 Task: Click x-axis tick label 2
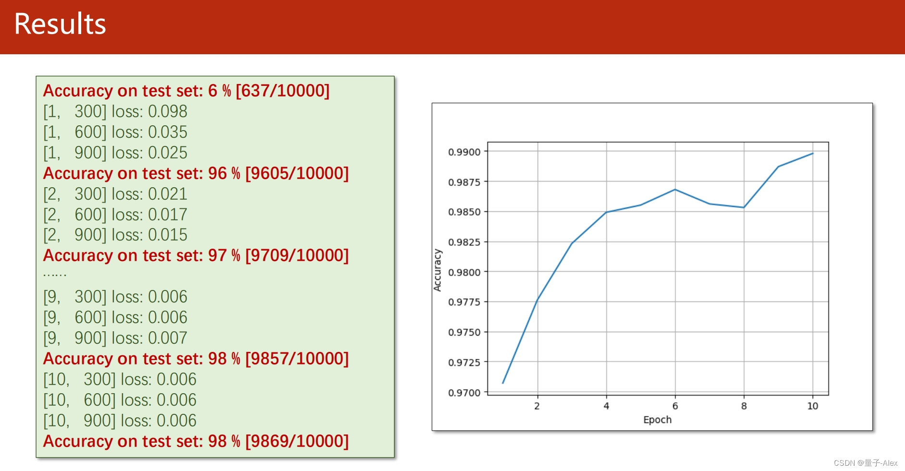(x=537, y=406)
